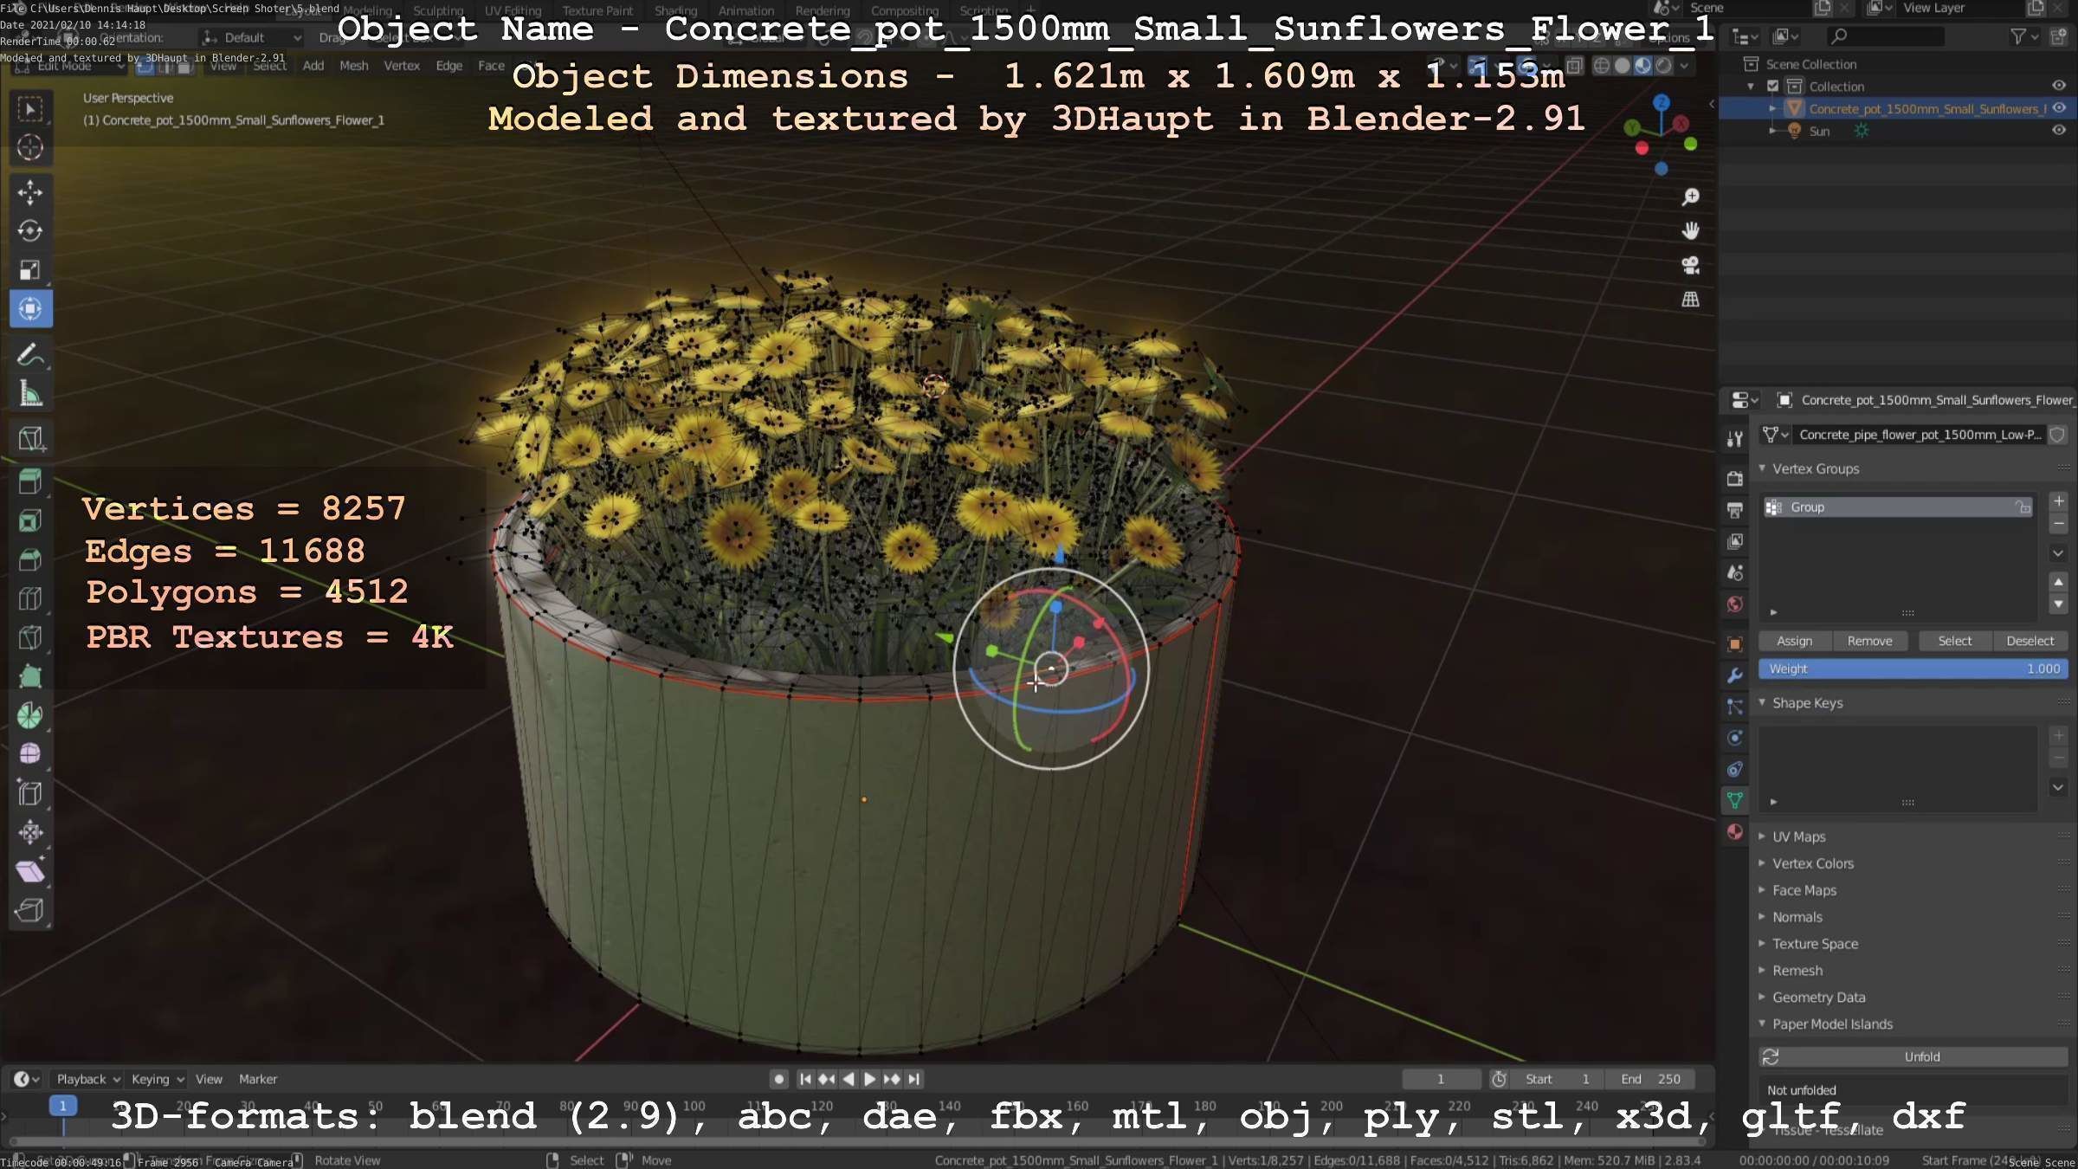The height and width of the screenshot is (1169, 2078).
Task: Adjust the Weight slider
Action: pyautogui.click(x=1913, y=668)
